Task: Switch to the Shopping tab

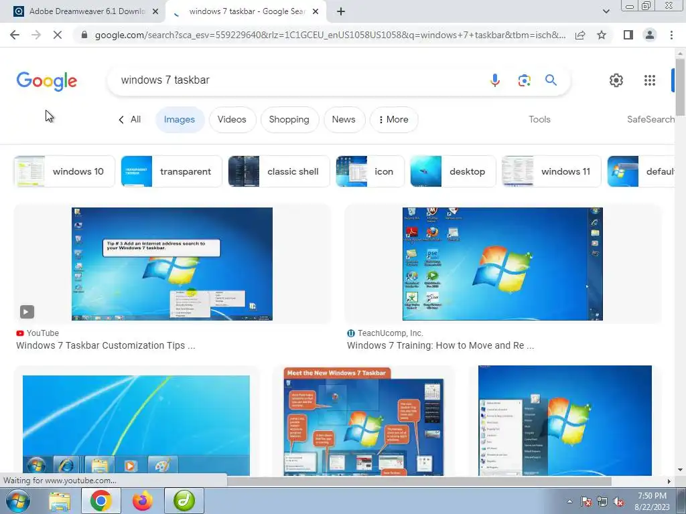Action: coord(289,119)
